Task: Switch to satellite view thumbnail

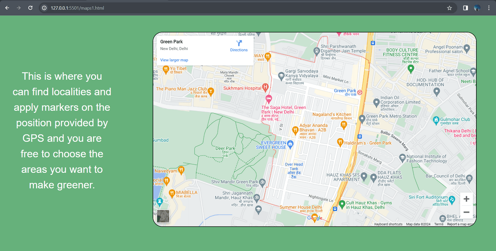Action: coord(163,216)
